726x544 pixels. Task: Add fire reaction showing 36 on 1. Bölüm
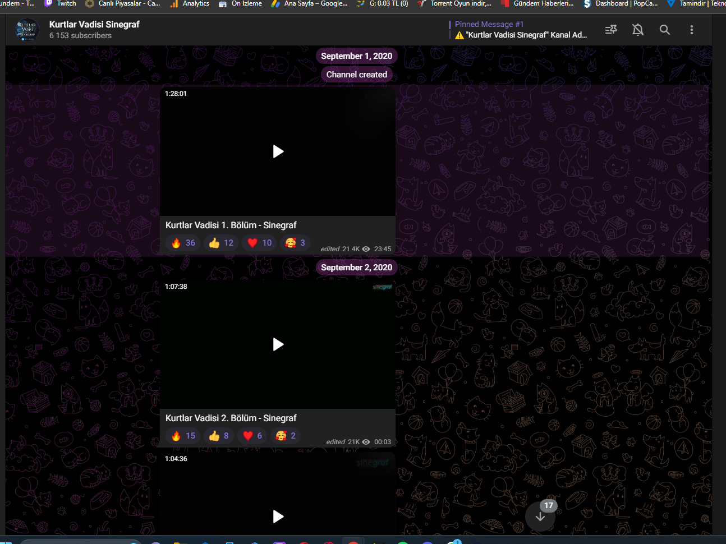(183, 243)
